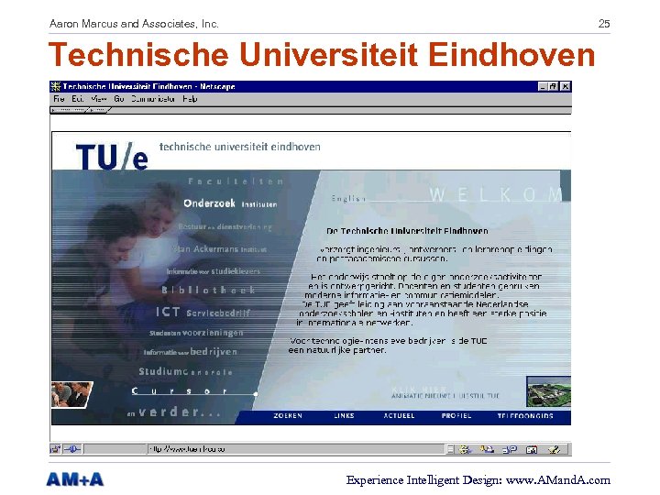660x495 pixels.
Task: Open Navigator from the component bar icon
Action: point(465,449)
